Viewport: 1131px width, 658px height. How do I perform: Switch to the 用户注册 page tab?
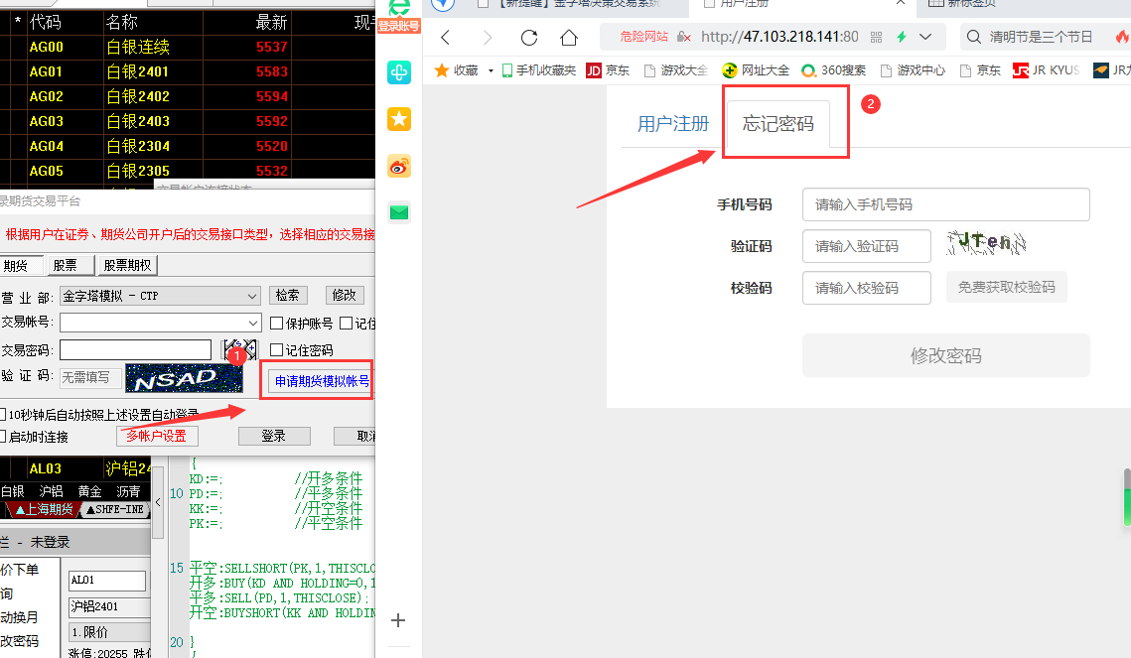pyautogui.click(x=672, y=124)
